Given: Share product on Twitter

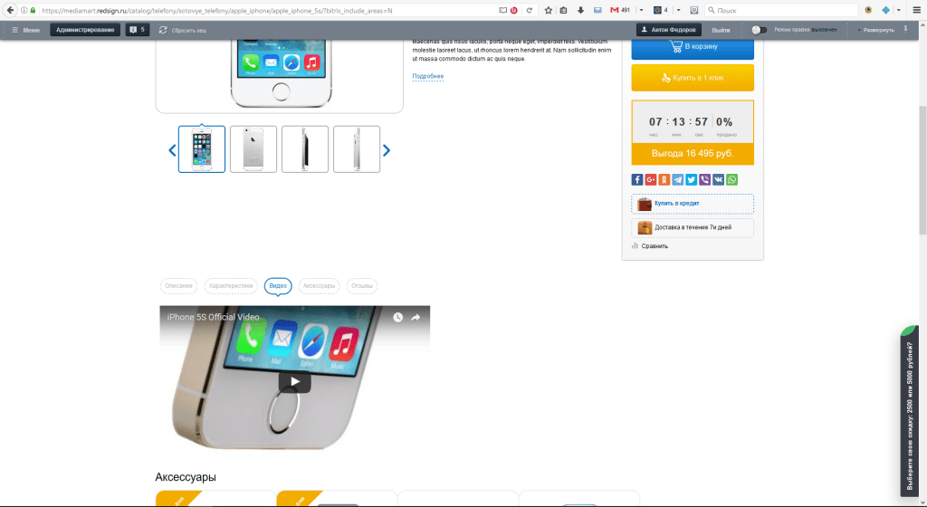Looking at the screenshot, I should point(691,179).
